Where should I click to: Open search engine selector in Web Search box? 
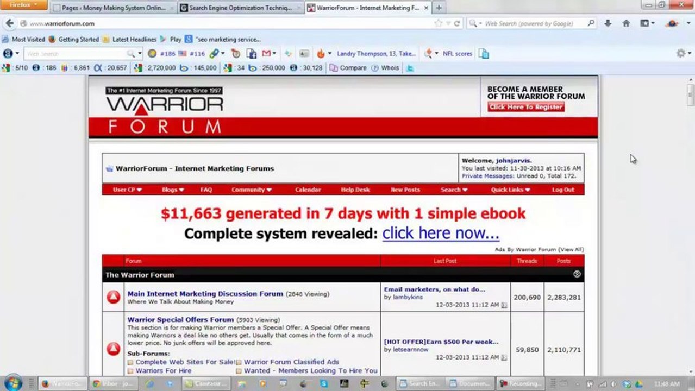tap(475, 23)
